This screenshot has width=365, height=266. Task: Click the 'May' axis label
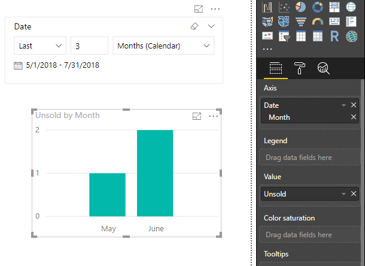[x=108, y=229]
